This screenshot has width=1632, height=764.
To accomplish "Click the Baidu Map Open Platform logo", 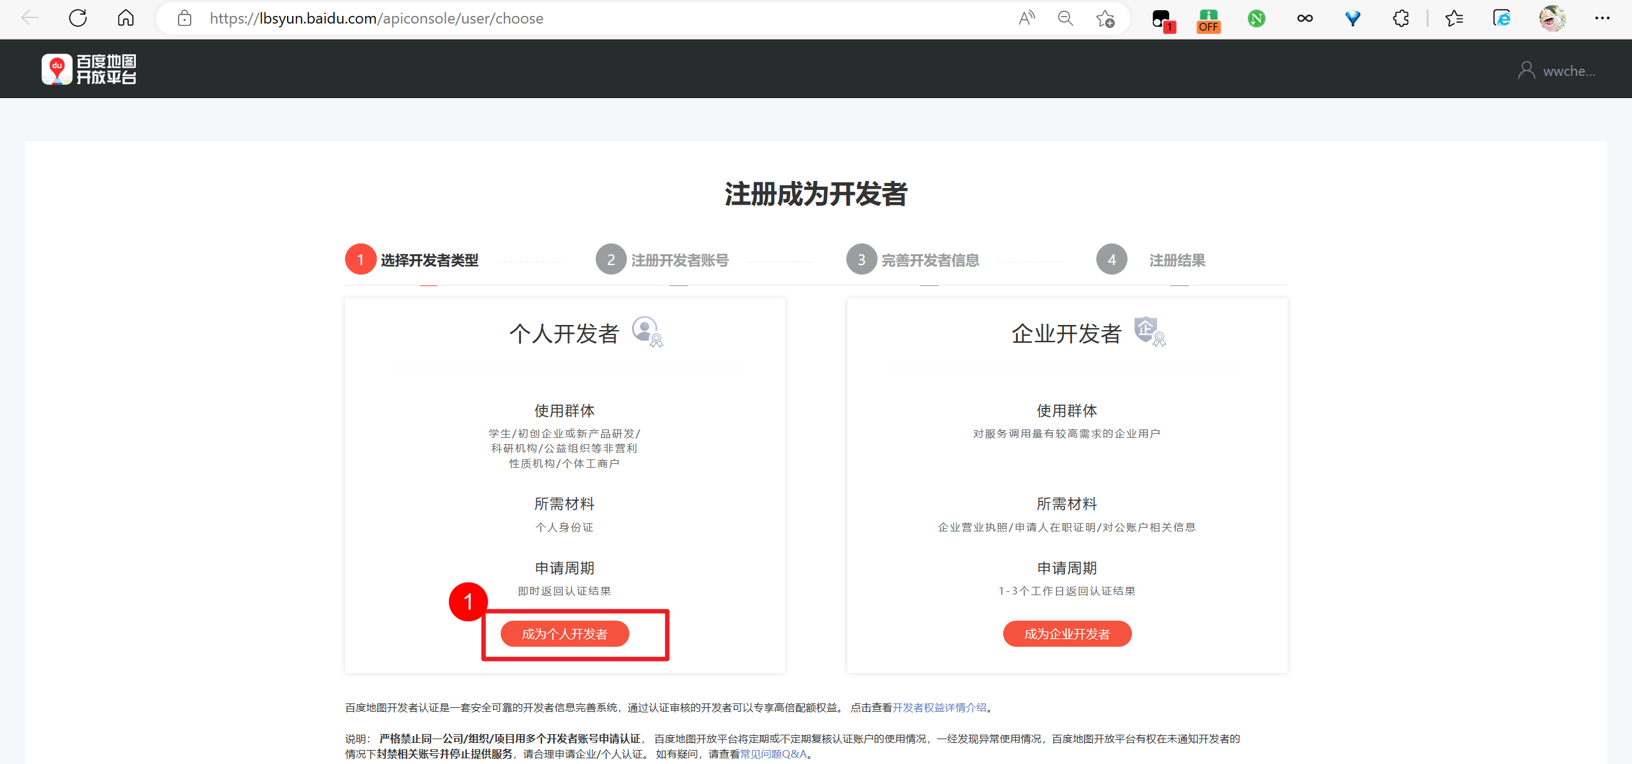I will pos(88,69).
